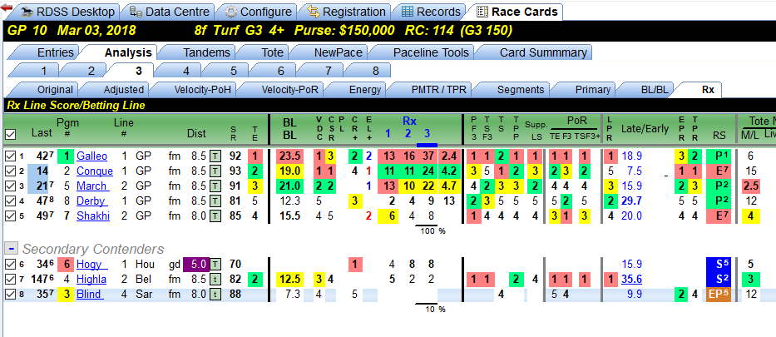Toggle the select-all header checkbox
Viewport: 776px width, 337px height.
[x=9, y=134]
